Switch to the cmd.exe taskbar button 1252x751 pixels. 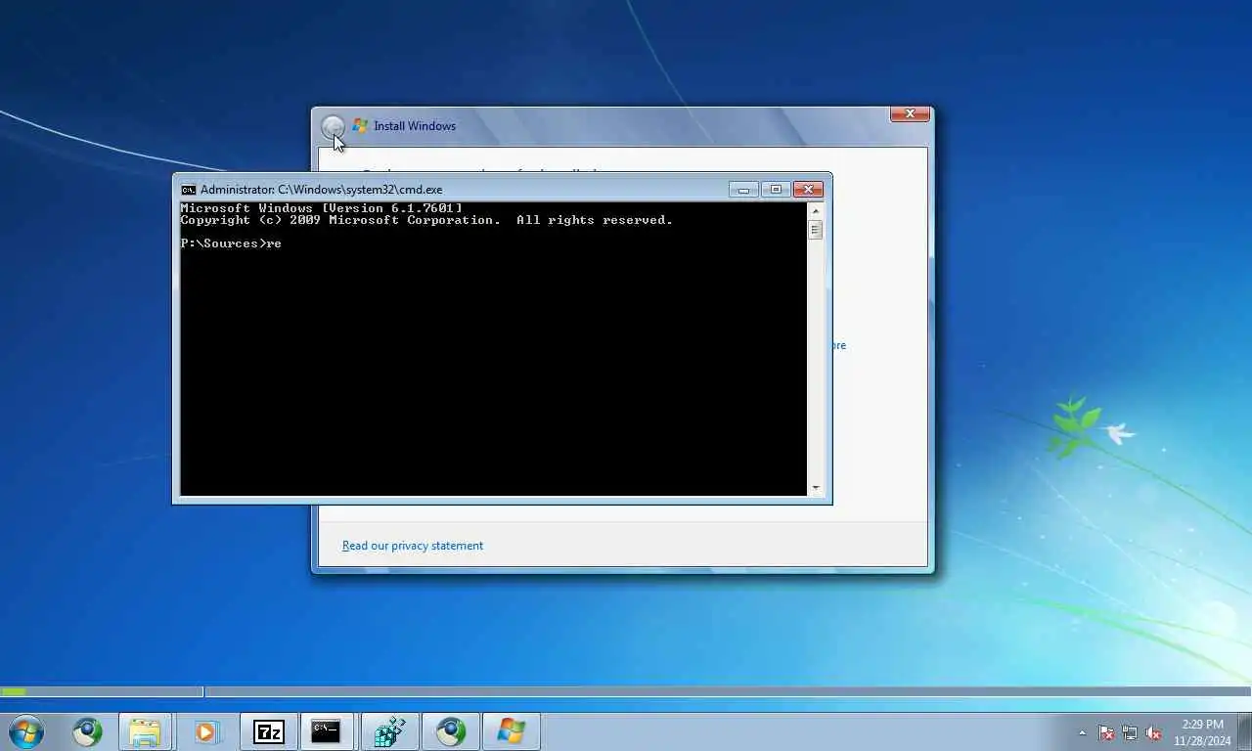326,731
